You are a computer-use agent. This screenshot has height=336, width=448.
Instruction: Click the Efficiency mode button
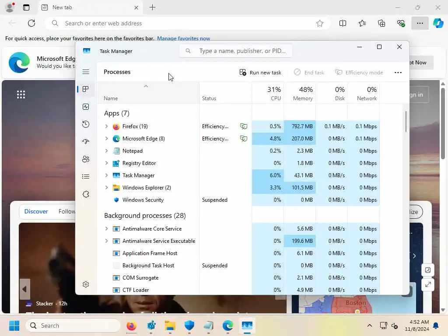[x=359, y=73]
